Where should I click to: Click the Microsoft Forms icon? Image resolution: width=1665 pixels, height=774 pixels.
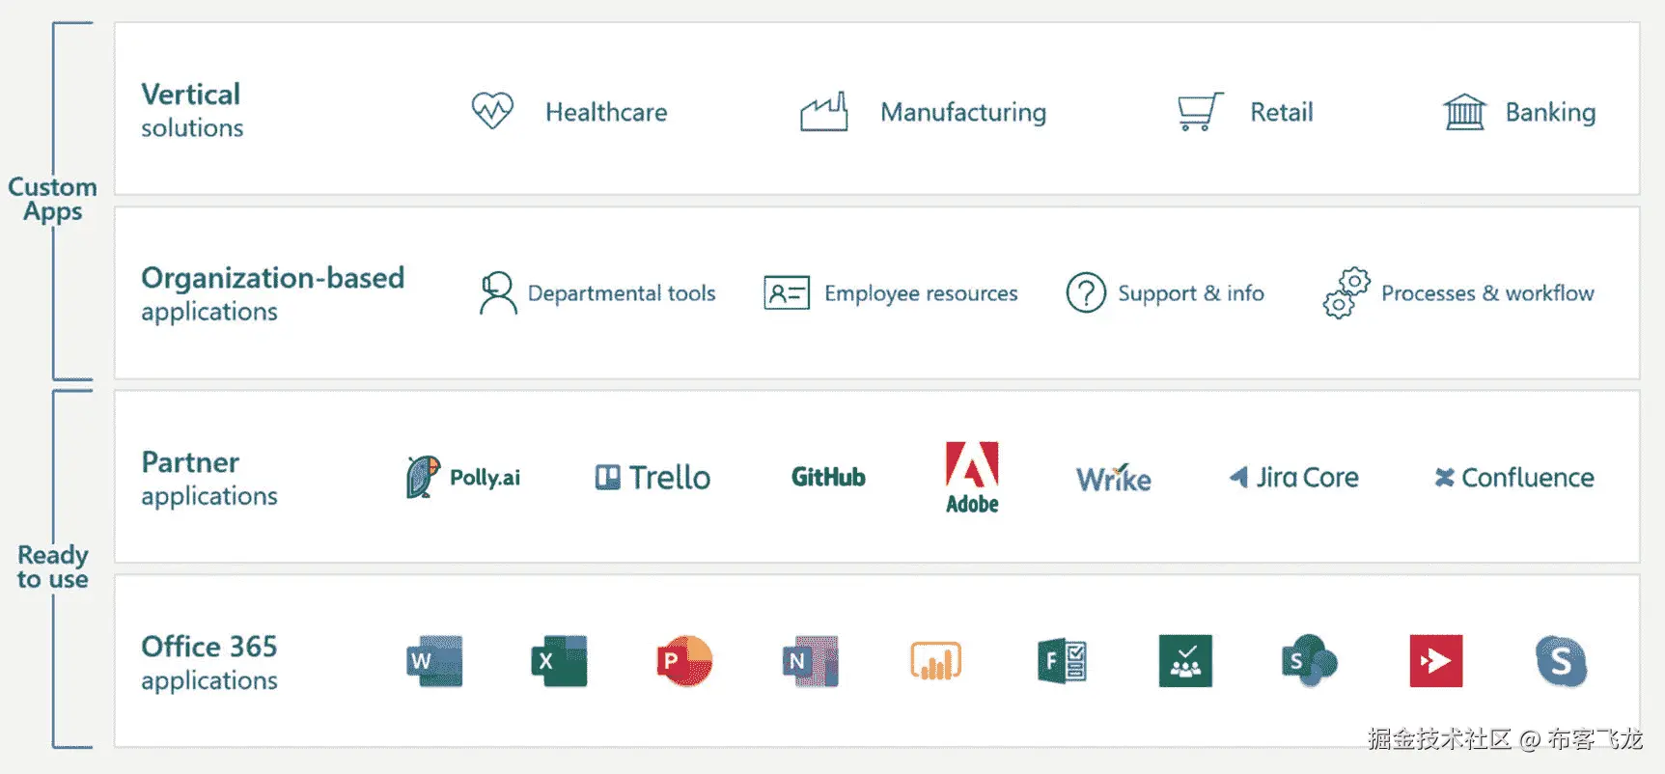[1062, 661]
